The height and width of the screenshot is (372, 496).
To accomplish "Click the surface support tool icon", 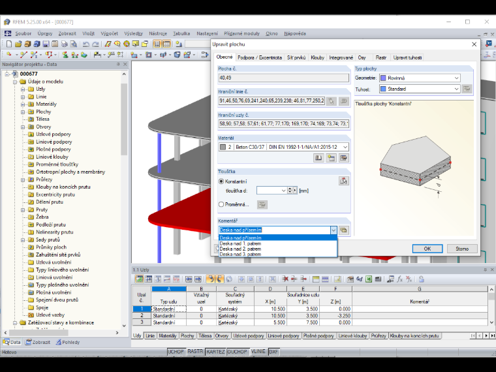I will pyautogui.click(x=84, y=55).
